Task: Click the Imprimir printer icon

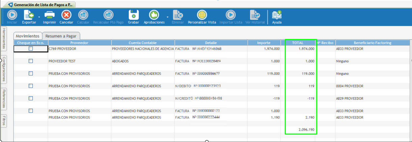Action: (50, 15)
